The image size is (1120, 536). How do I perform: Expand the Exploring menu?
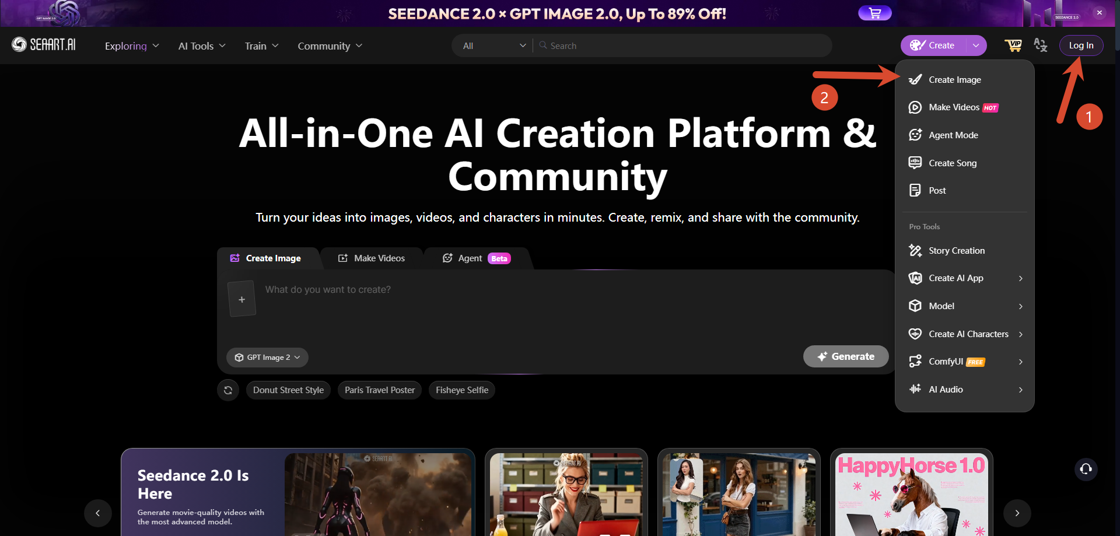(x=132, y=46)
